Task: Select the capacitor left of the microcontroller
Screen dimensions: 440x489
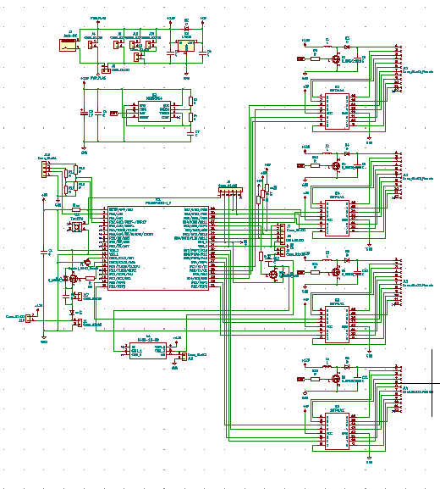Action: 44,252
